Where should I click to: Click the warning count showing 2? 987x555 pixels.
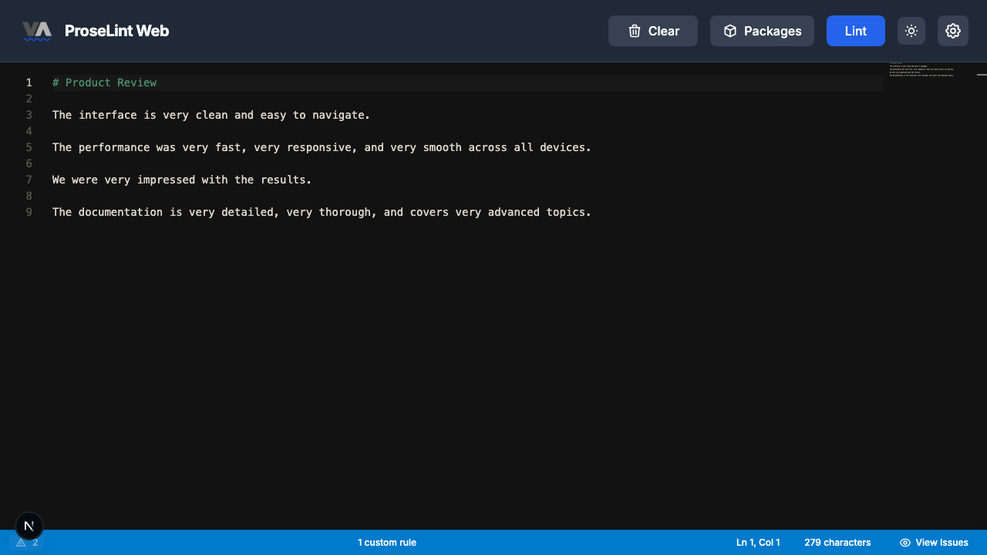click(x=35, y=543)
